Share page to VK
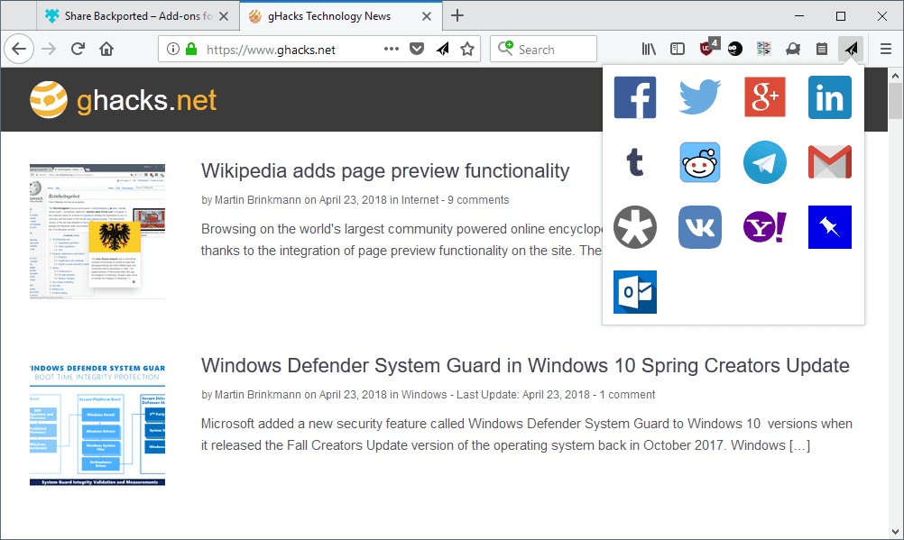The width and height of the screenshot is (904, 540). [700, 227]
